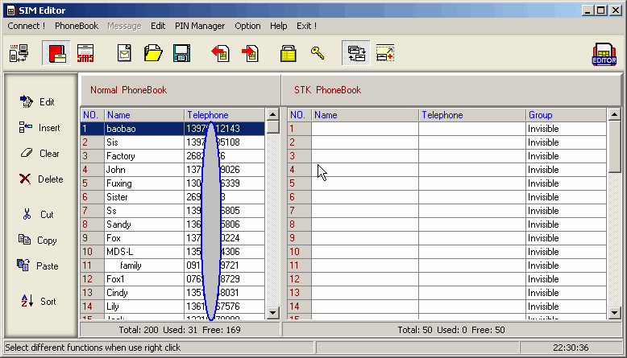This screenshot has width=627, height=358.
Task: Click the Exit ! menu item
Action: pos(307,26)
